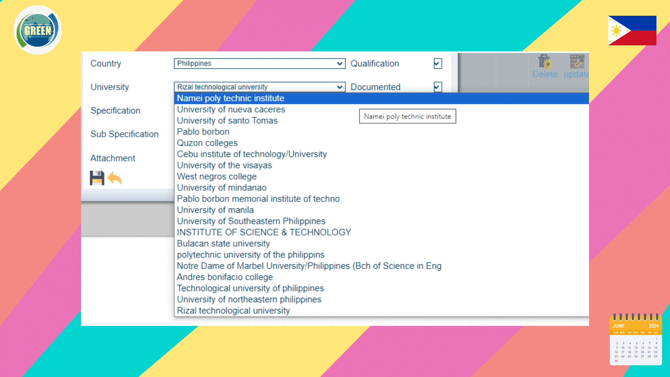670x377 pixels.
Task: Click the GREEN globe logo
Action: tap(38, 30)
